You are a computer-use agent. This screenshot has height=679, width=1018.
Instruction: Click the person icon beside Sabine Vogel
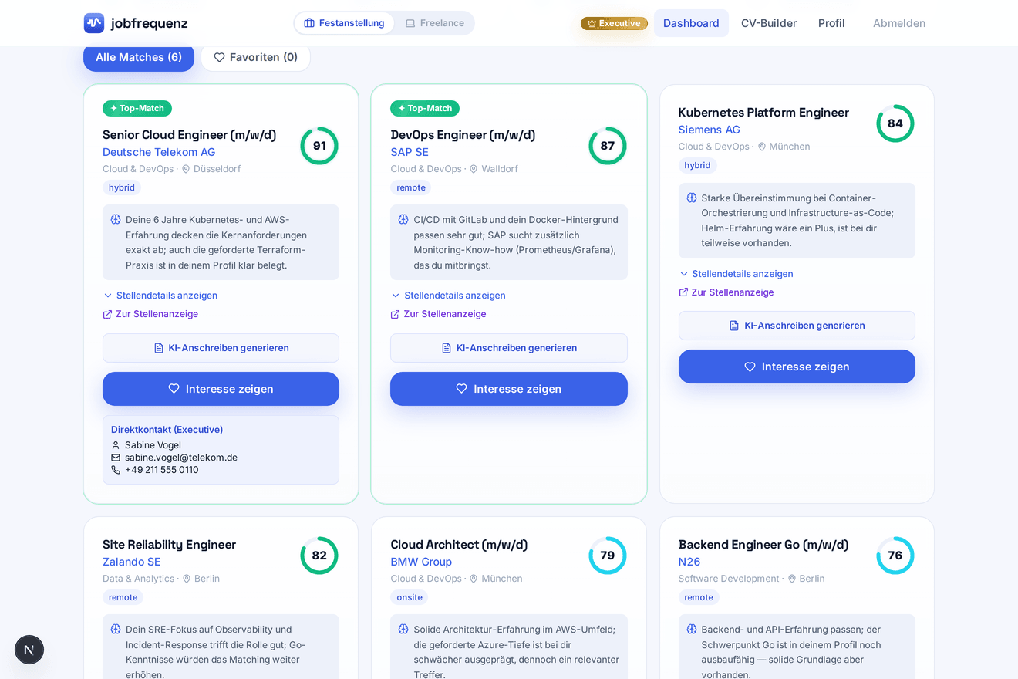[116, 445]
